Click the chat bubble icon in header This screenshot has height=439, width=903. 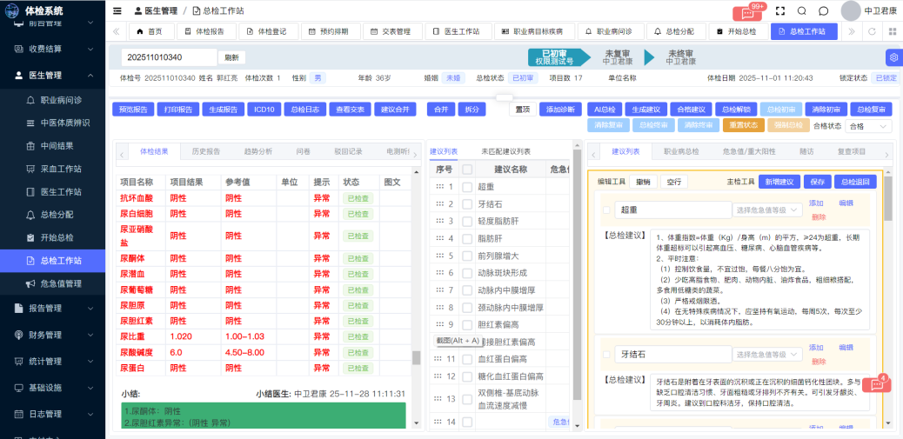coord(824,10)
